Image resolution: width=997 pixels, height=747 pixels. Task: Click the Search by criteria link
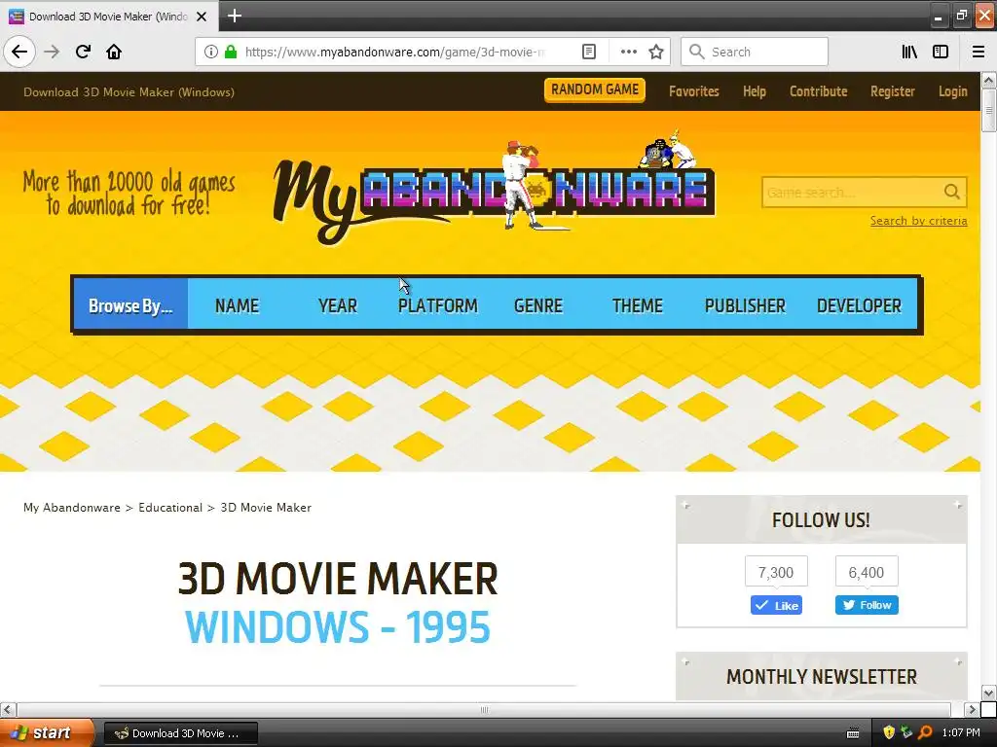click(919, 221)
